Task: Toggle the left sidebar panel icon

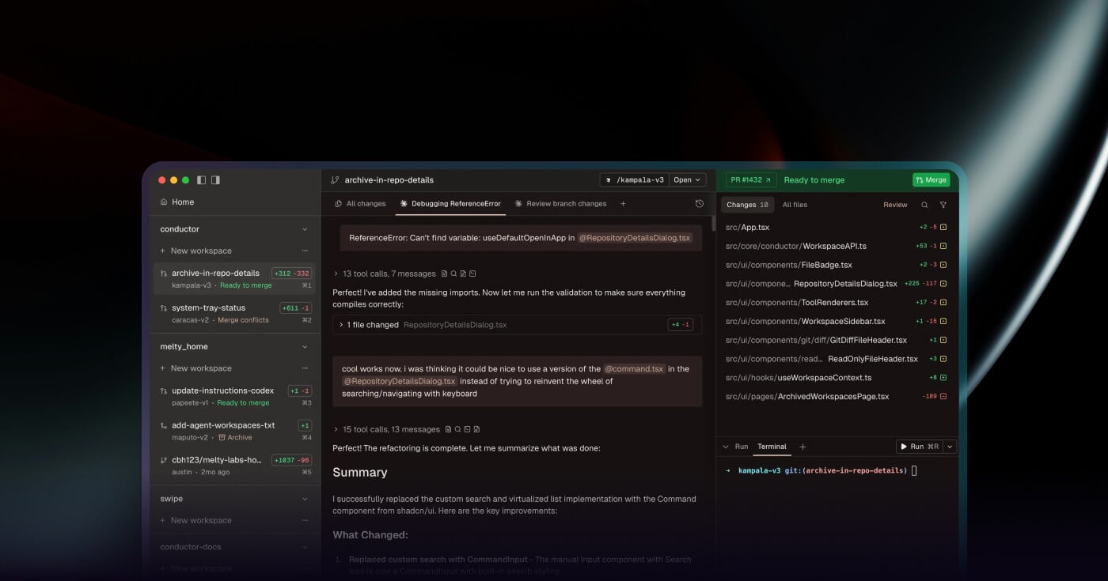Action: point(201,179)
